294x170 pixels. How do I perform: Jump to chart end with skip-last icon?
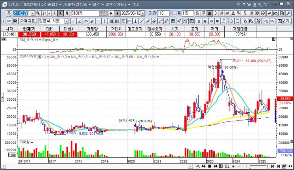coord(279,166)
